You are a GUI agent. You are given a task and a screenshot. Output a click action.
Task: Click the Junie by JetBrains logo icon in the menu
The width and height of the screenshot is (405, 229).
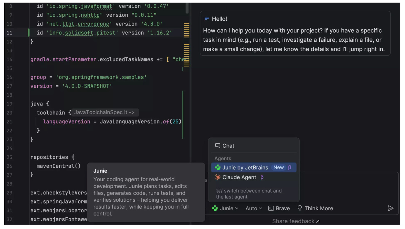tap(217, 168)
